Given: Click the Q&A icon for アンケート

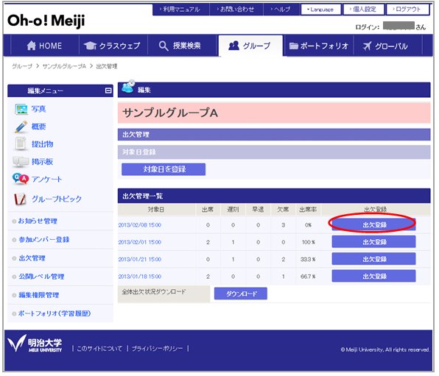Looking at the screenshot, I should (x=21, y=179).
